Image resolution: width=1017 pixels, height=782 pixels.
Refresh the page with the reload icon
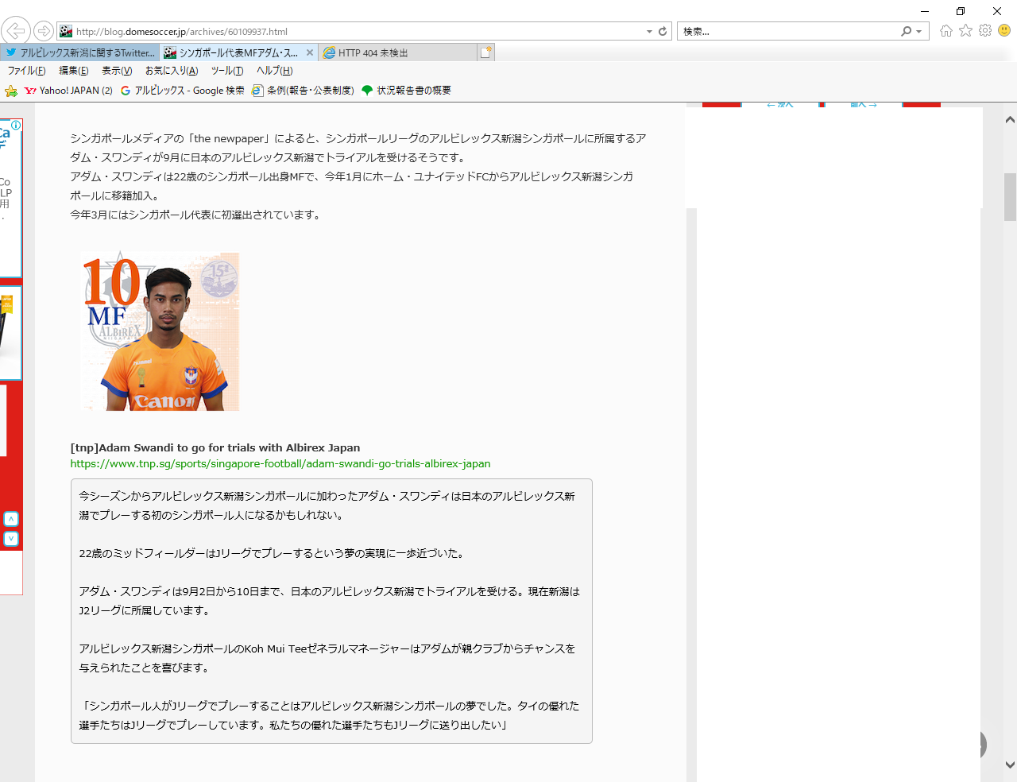pos(663,31)
